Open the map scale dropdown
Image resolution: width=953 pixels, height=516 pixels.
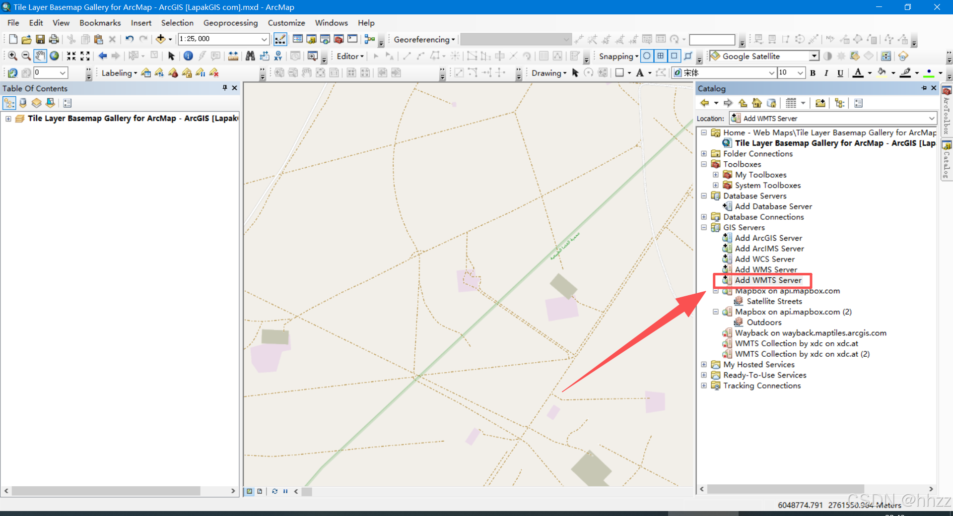pyautogui.click(x=265, y=39)
